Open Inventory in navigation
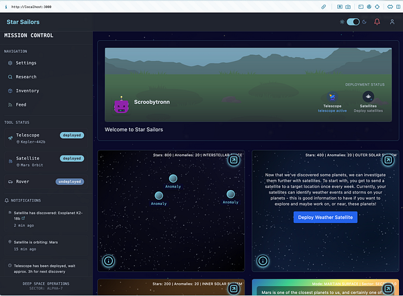The width and height of the screenshot is (403, 296). [28, 90]
